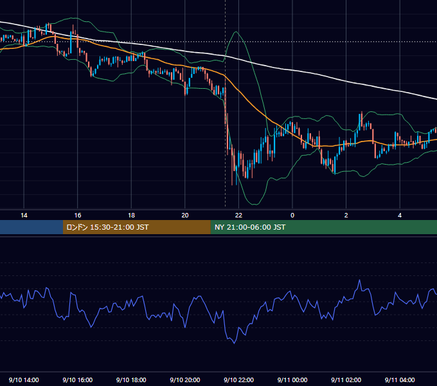Click the 9/11 02:00 label on oscillator axis
This screenshot has height=386, width=437.
coord(346,380)
